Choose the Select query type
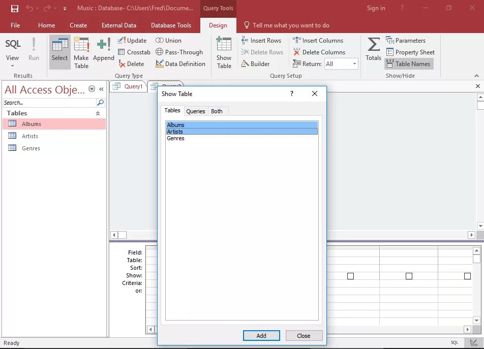The height and width of the screenshot is (349, 484). point(59,52)
